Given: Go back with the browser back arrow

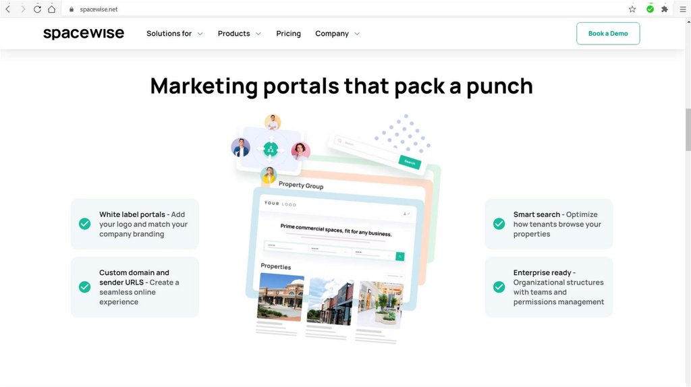Looking at the screenshot, I should coord(8,9).
